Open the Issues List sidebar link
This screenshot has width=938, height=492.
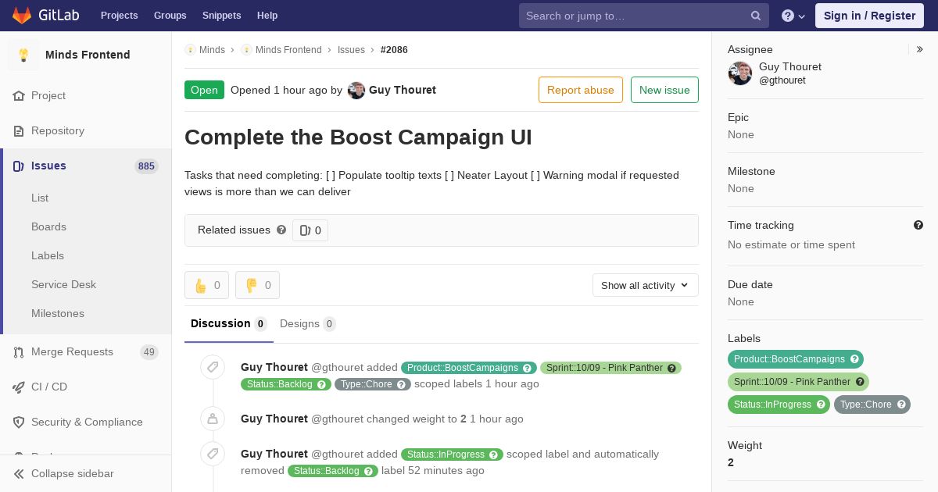point(40,198)
